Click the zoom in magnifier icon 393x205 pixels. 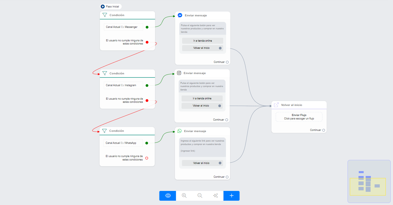[x=184, y=196]
